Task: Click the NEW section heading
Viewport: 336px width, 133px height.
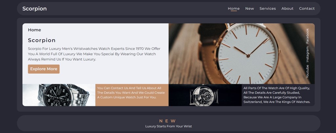Action: pos(168,121)
